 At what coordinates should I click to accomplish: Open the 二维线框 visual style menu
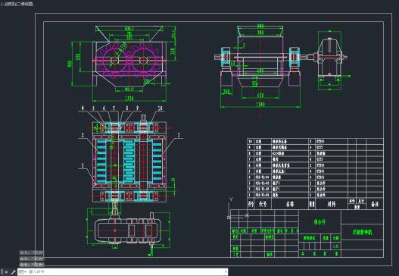[25, 4]
